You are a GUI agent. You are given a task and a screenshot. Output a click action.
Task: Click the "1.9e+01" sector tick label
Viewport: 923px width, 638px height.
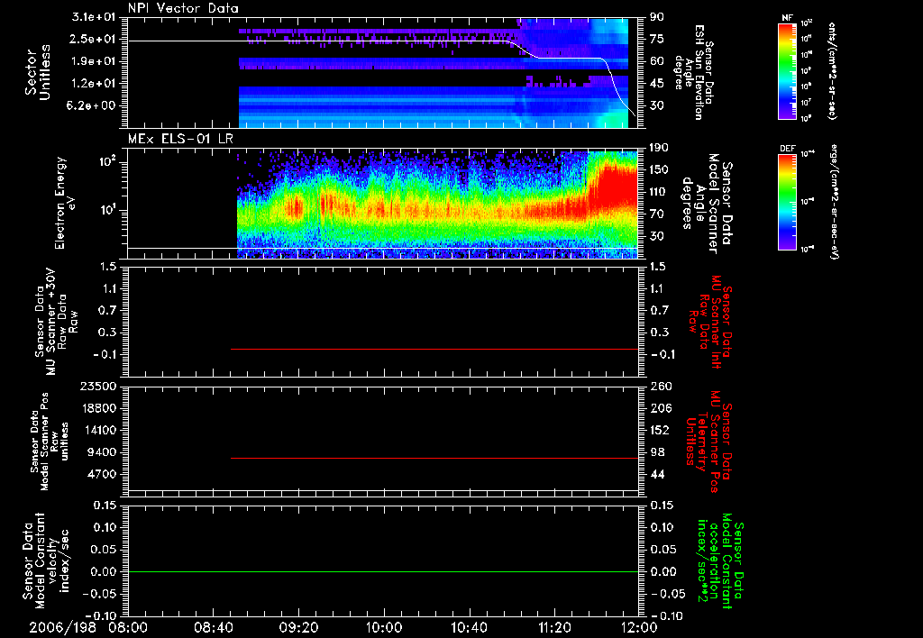(94, 61)
